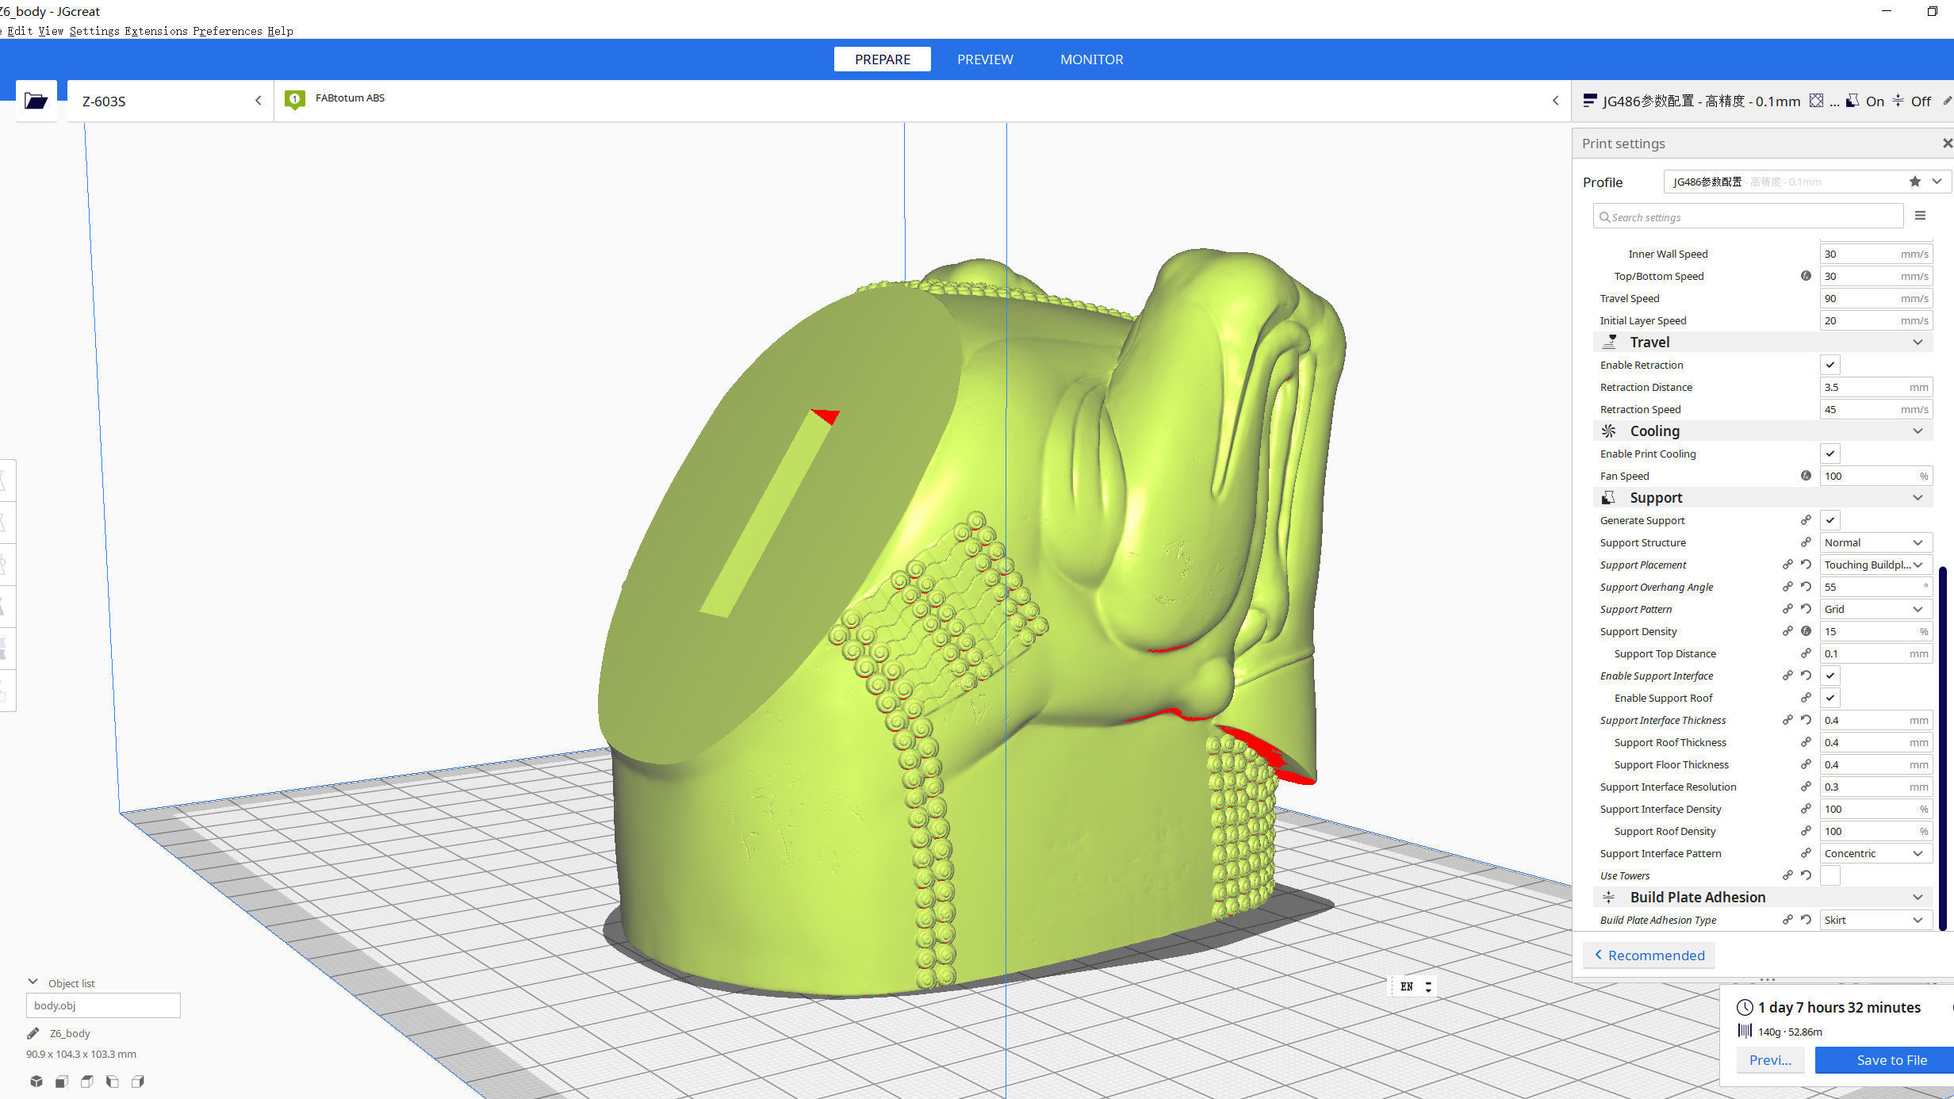
Task: Open the Settings menu
Action: point(94,31)
